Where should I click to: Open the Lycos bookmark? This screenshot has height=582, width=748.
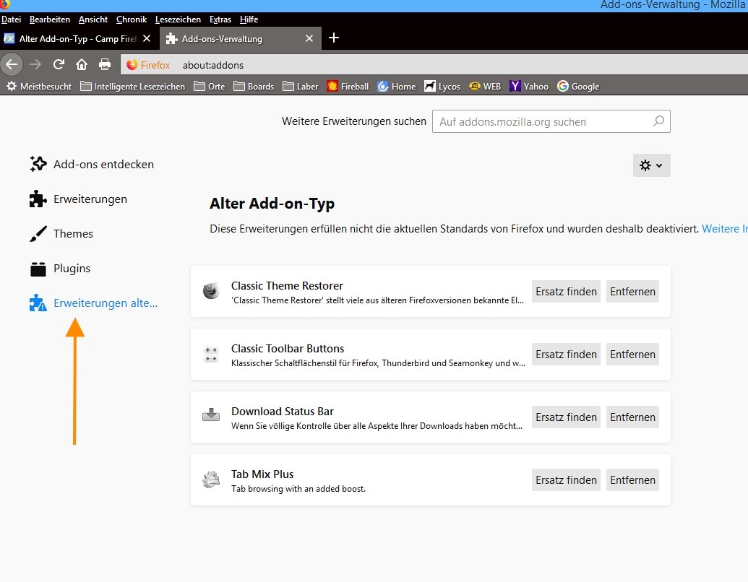[442, 86]
